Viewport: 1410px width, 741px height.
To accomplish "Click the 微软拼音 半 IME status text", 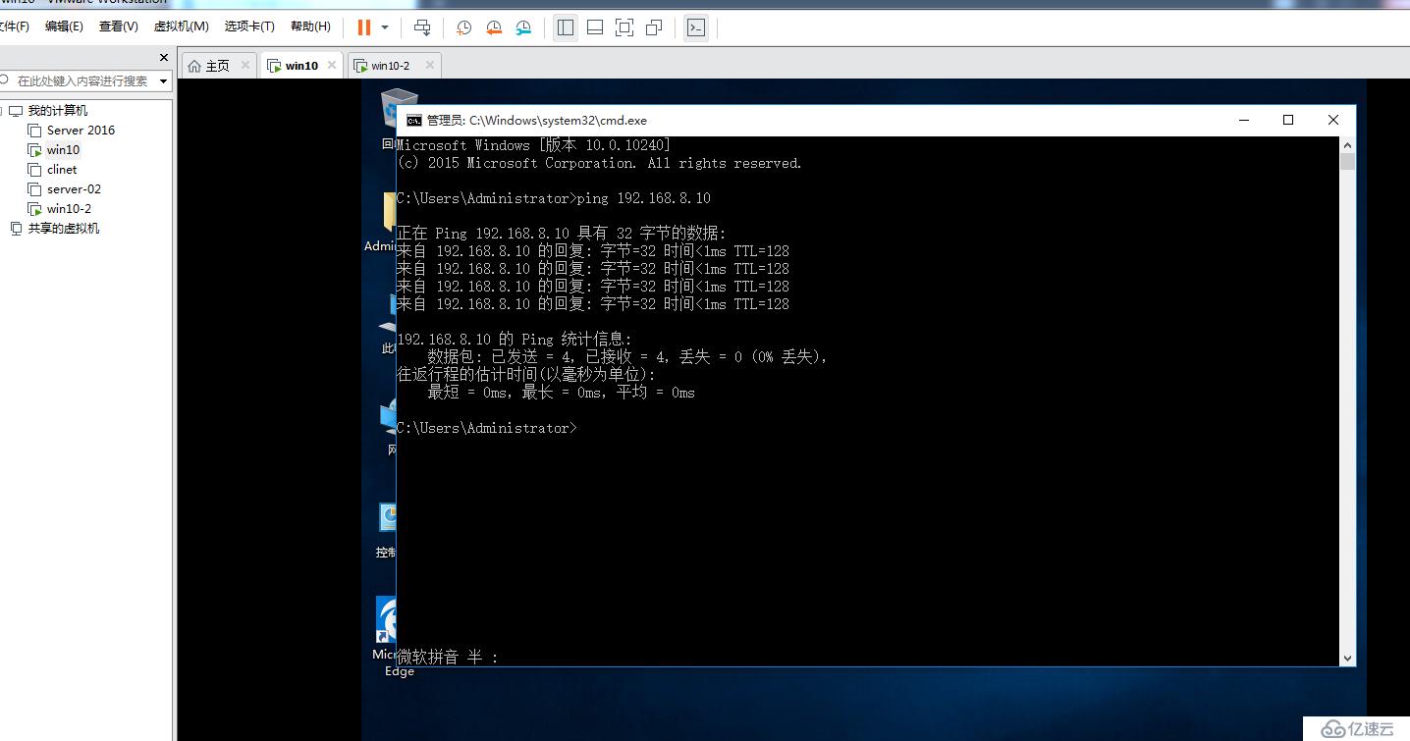I will 448,658.
